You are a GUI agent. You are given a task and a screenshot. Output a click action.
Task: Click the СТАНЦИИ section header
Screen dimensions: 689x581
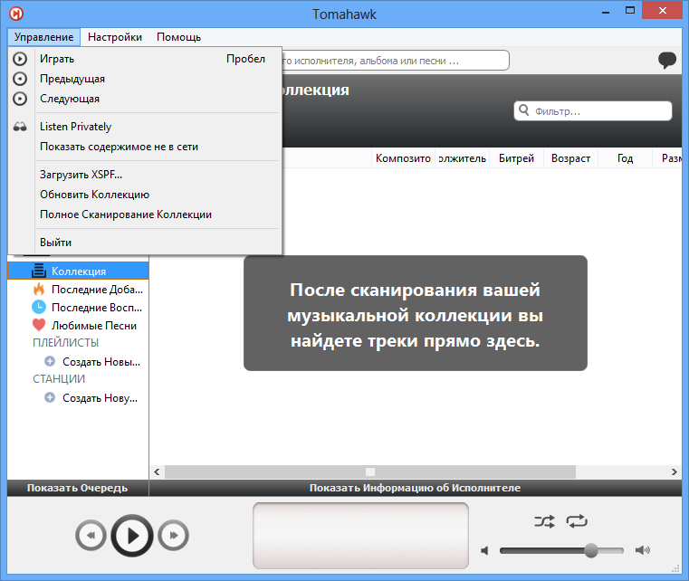click(59, 379)
